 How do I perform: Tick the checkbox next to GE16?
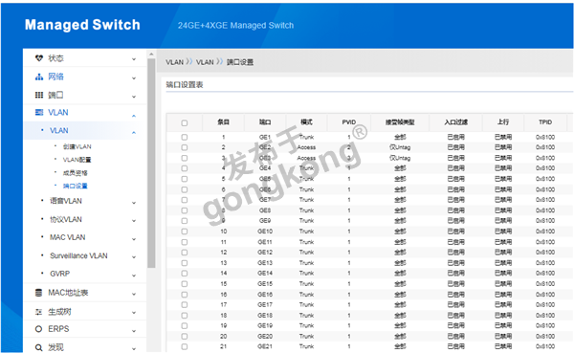pyautogui.click(x=184, y=295)
